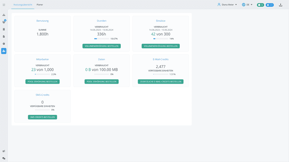Click the building sidebar icon

4,29
